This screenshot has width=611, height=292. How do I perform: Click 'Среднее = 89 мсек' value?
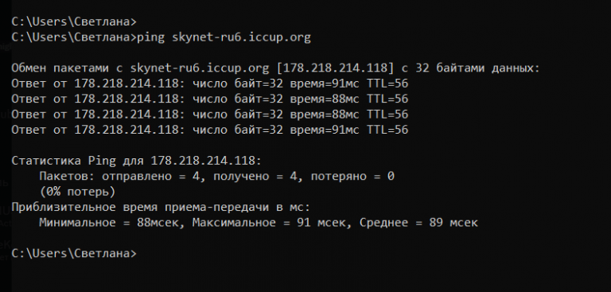418,223
